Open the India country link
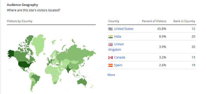This screenshot has width=206, height=94. coord(117,36)
